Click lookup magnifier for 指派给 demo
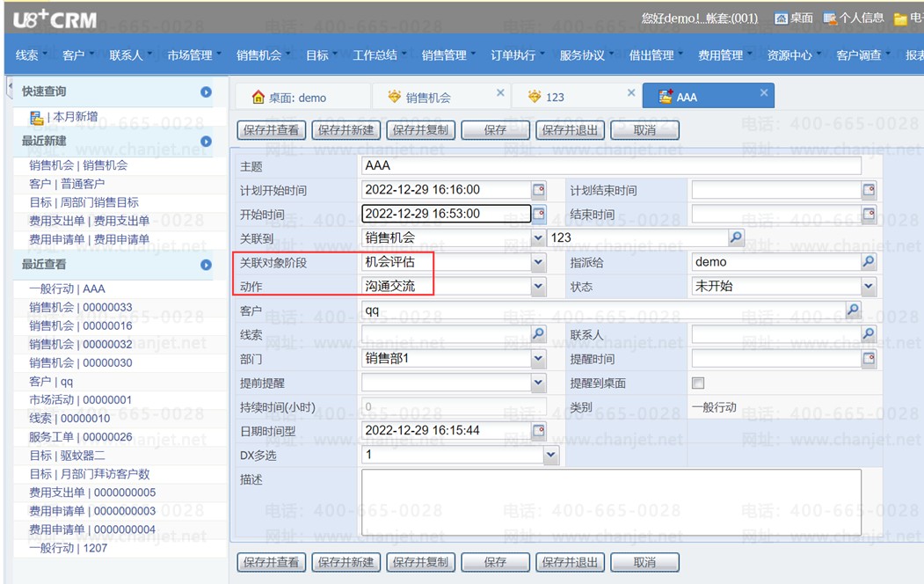 pyautogui.click(x=869, y=261)
